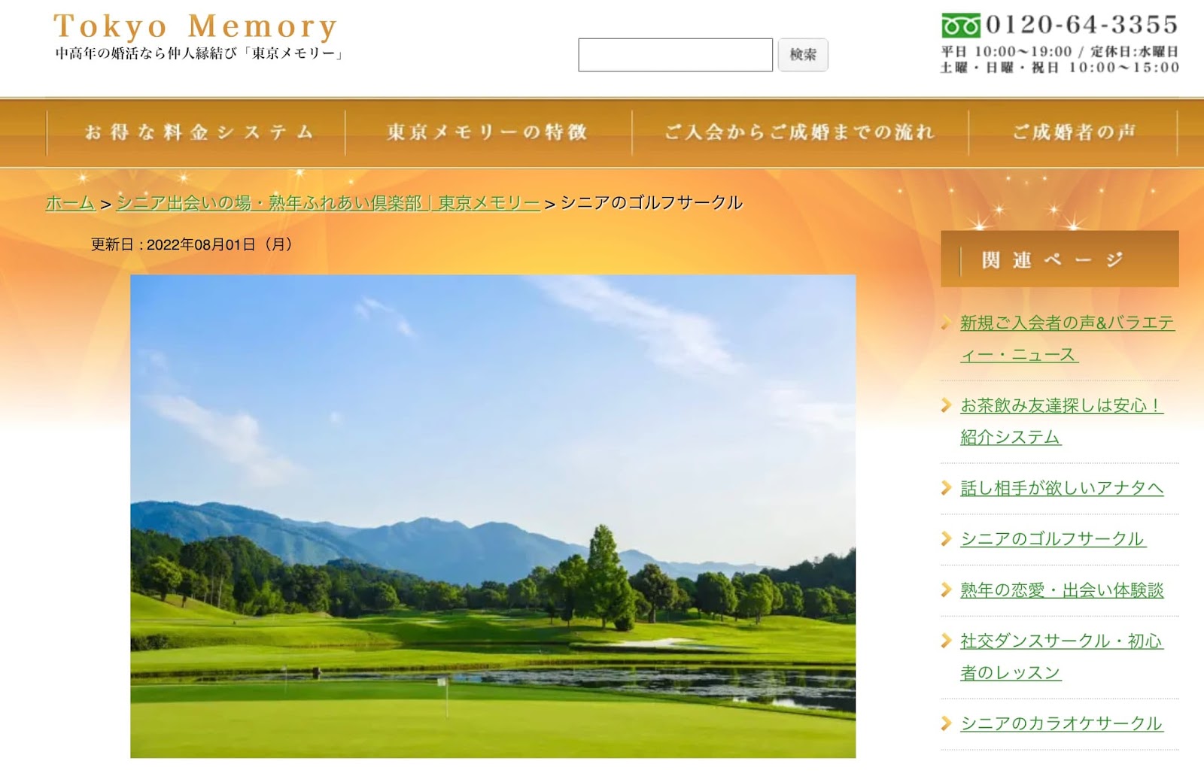
Task: Open シニア出会いの場・熟年ふれあい倶楽部 breadcrumb link
Action: (328, 203)
